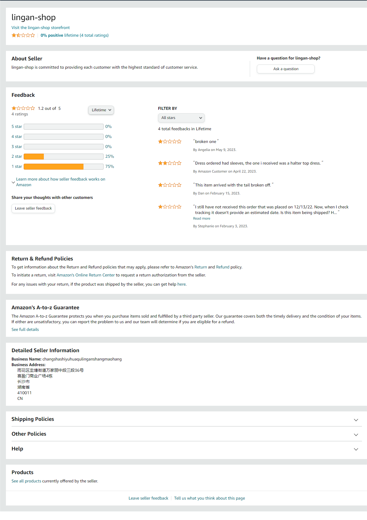Image resolution: width=367 pixels, height=520 pixels.
Task: Expand the Help section
Action: [356, 449]
